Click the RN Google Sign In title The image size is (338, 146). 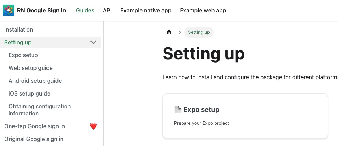(41, 10)
